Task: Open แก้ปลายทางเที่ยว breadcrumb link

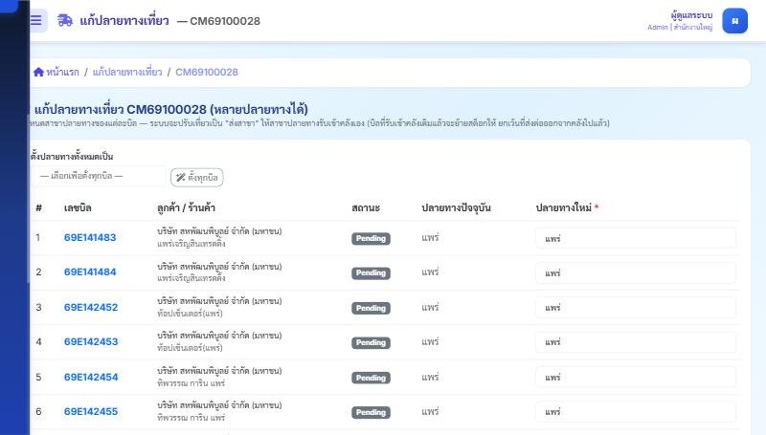Action: tap(127, 72)
